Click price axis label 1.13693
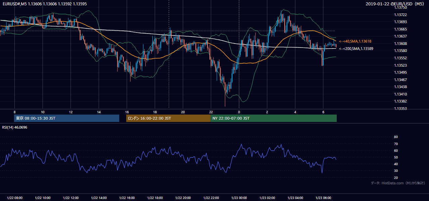Viewport: 429px width, 201px height. tap(400, 22)
